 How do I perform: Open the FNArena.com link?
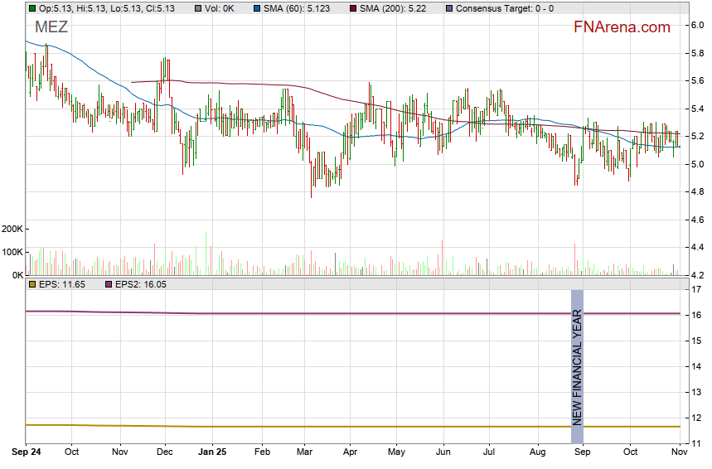coord(621,27)
